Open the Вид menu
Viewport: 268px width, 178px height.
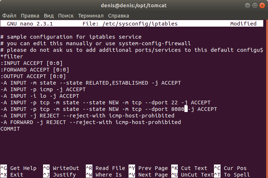click(x=49, y=16)
